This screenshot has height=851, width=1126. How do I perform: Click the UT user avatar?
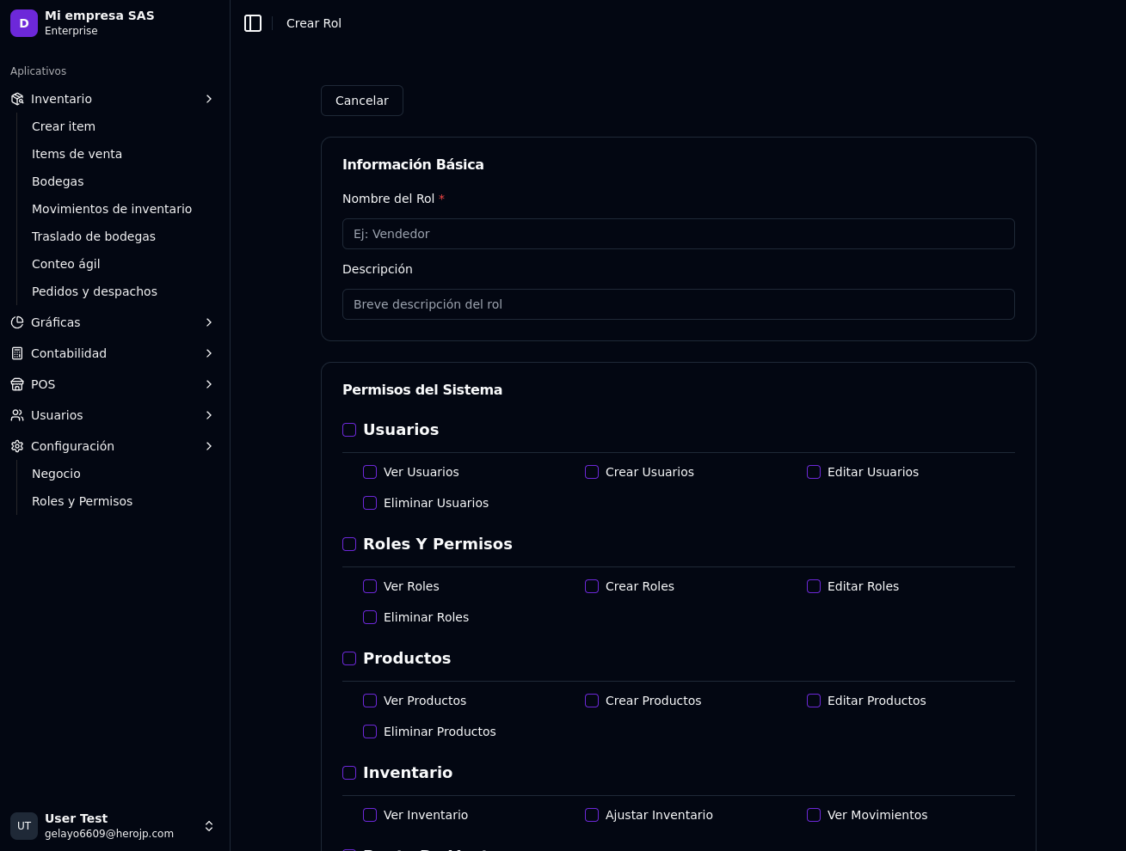pos(24,826)
